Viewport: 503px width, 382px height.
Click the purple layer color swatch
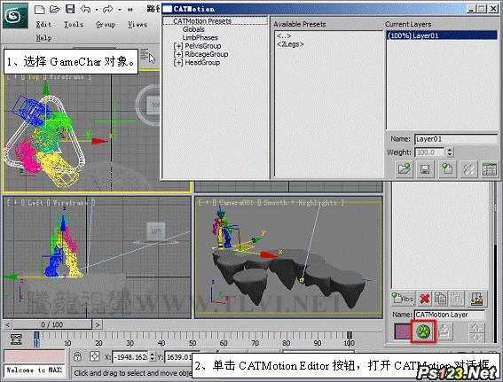point(403,331)
